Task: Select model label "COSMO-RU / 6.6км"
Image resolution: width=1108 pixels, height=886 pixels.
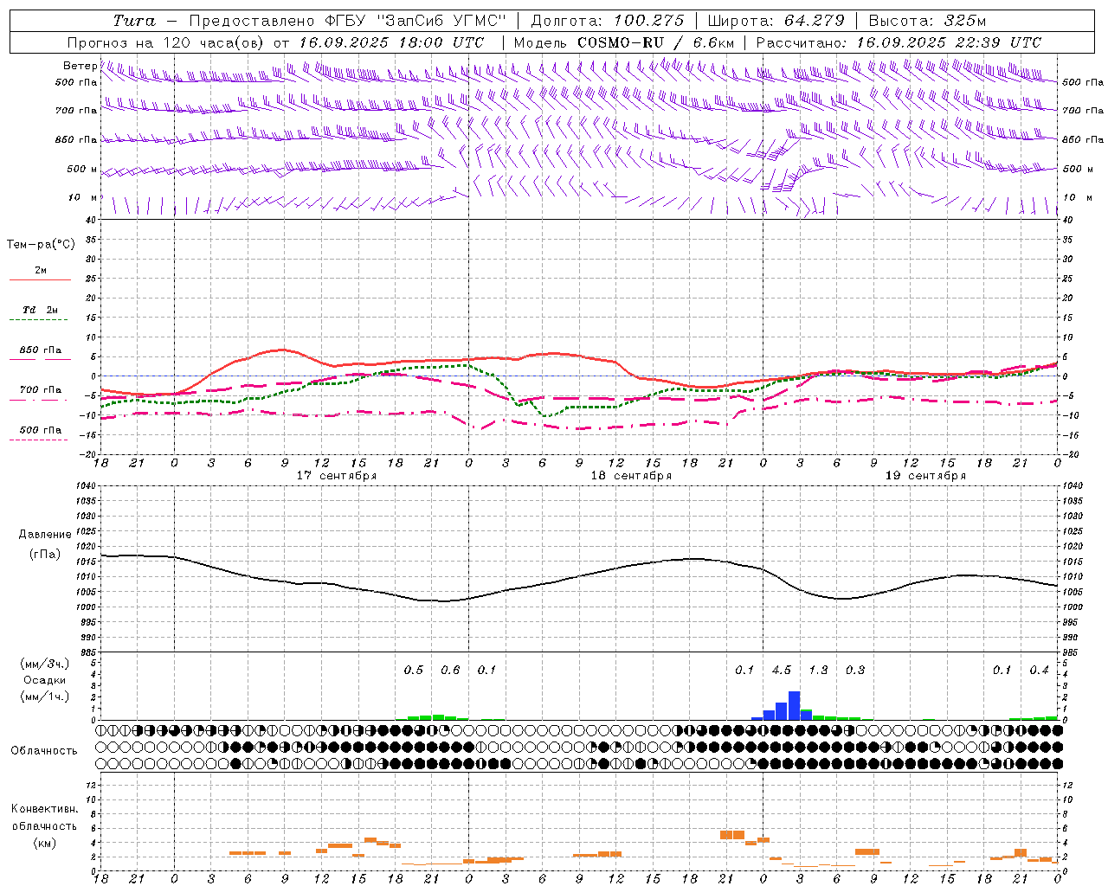Action: coord(655,42)
